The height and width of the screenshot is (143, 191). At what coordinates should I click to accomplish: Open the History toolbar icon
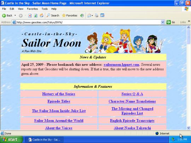pyautogui.click(x=82, y=16)
